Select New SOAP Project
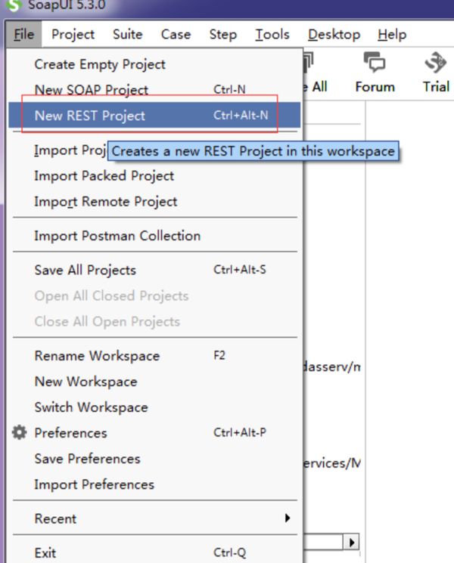The image size is (454, 563). pos(91,90)
